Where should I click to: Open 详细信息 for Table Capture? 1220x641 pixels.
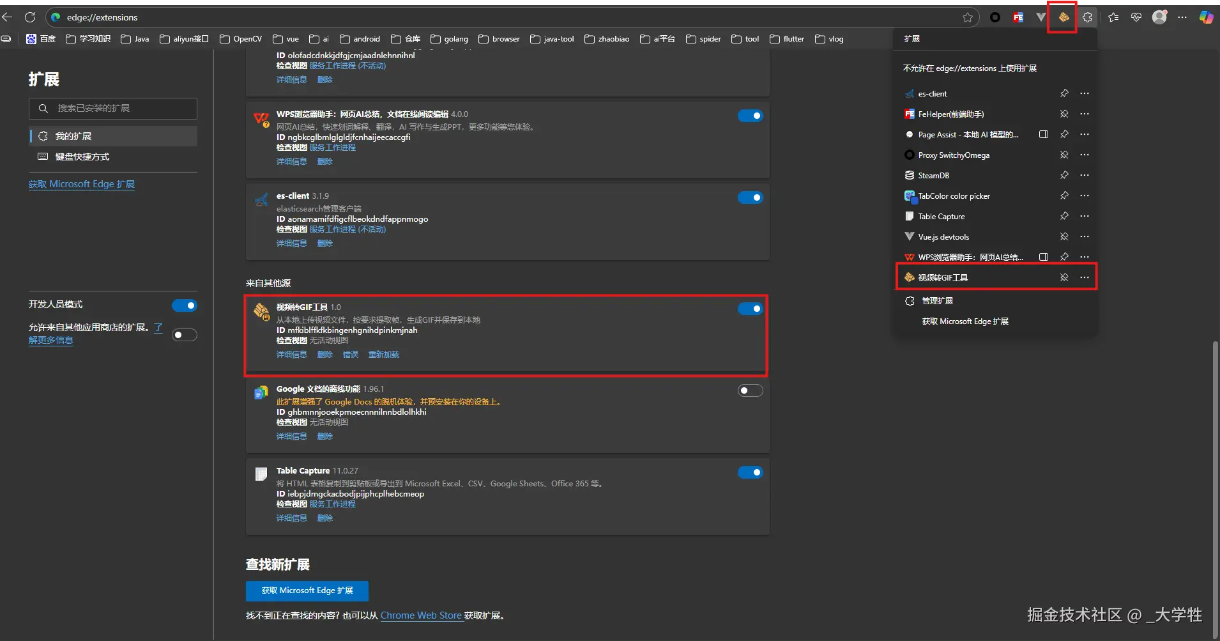[x=292, y=518]
